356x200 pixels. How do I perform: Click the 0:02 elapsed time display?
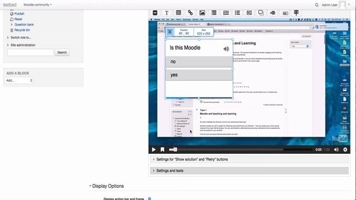click(x=318, y=149)
